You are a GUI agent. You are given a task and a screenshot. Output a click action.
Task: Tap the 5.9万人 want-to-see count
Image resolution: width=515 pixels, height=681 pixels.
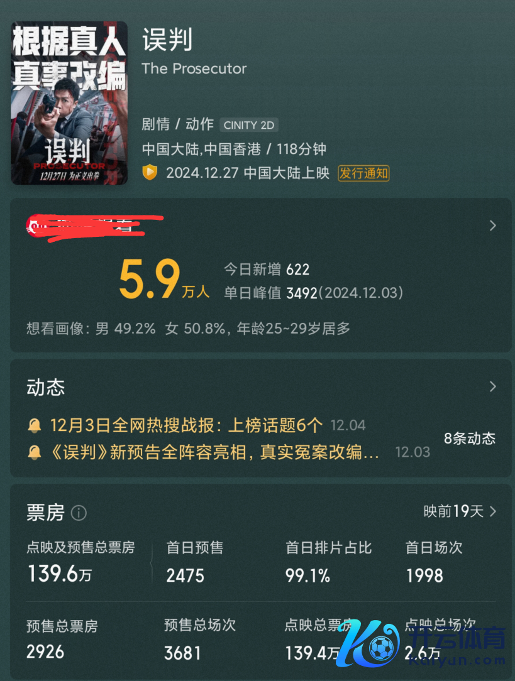pos(164,280)
